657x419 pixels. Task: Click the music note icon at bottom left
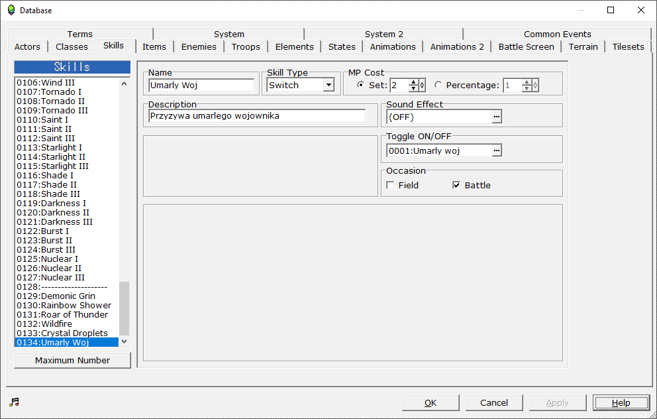tap(15, 402)
